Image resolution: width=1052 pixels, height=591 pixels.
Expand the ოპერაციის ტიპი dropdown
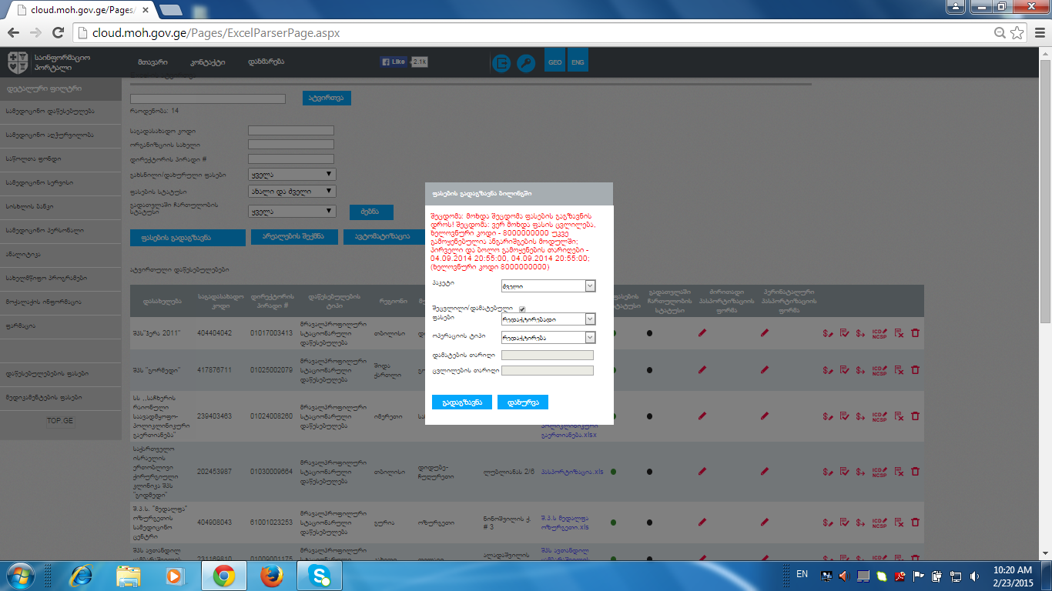(x=548, y=337)
